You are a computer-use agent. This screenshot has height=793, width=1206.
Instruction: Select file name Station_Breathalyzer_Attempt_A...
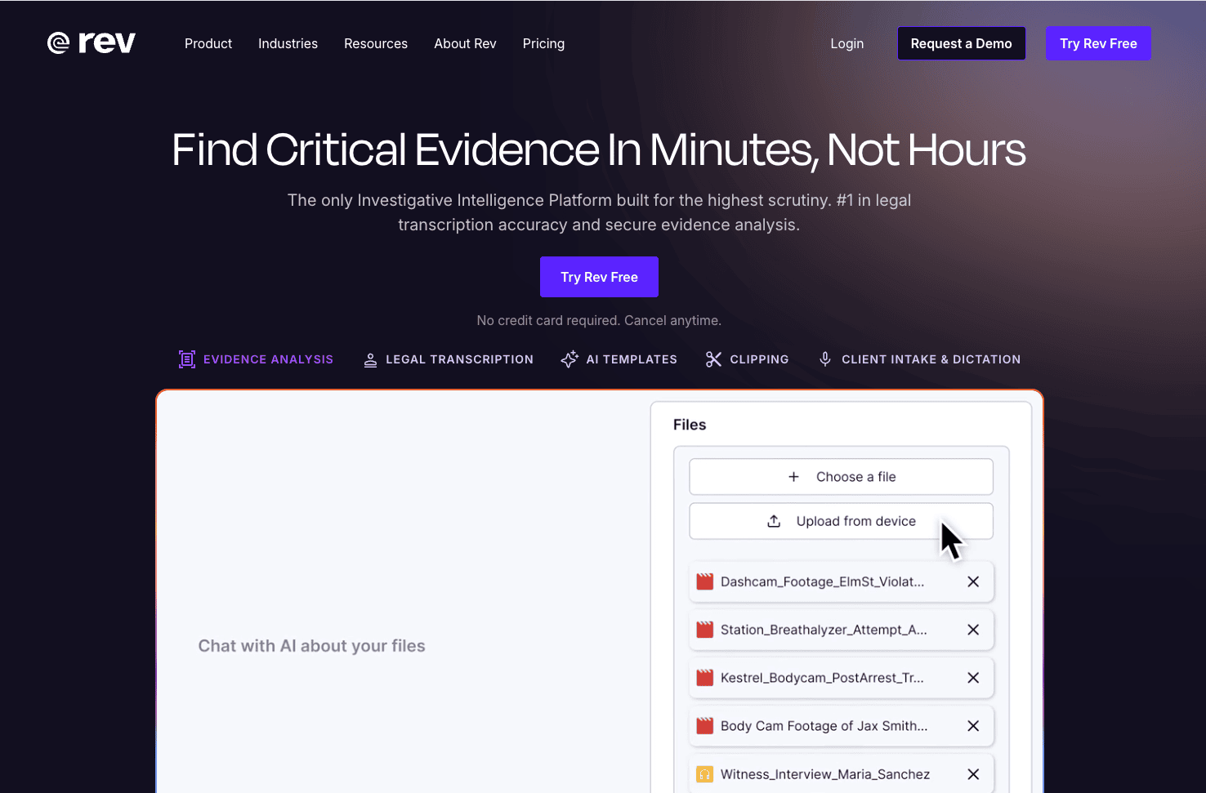click(x=824, y=630)
